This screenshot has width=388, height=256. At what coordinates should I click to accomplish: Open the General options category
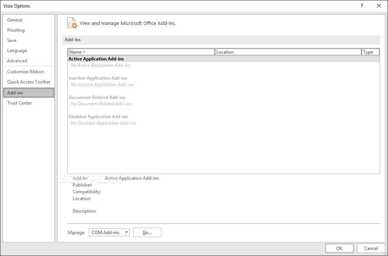tap(29, 20)
